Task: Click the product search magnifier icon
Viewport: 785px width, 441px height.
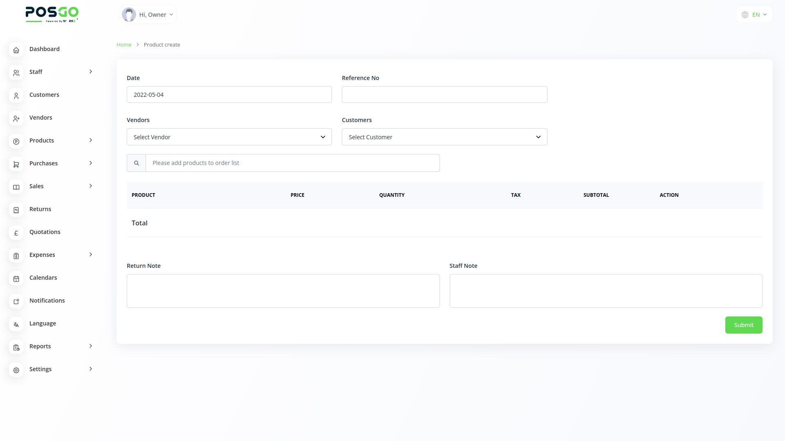Action: point(136,163)
